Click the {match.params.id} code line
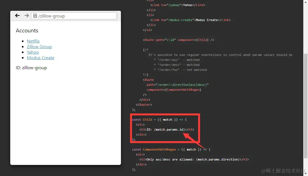Image resolution: width=308 pixels, height=176 pixels. [x=167, y=130]
